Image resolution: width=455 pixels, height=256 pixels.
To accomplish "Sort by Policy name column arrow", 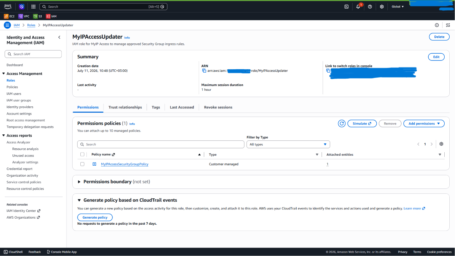I will [199, 155].
